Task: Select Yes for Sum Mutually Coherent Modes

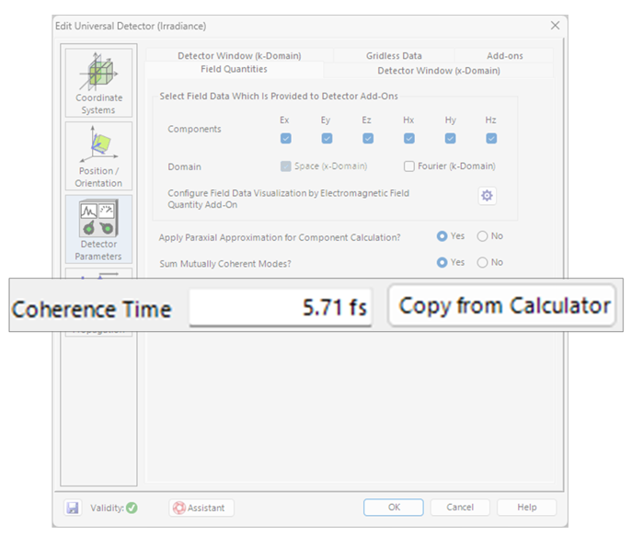Action: click(442, 263)
